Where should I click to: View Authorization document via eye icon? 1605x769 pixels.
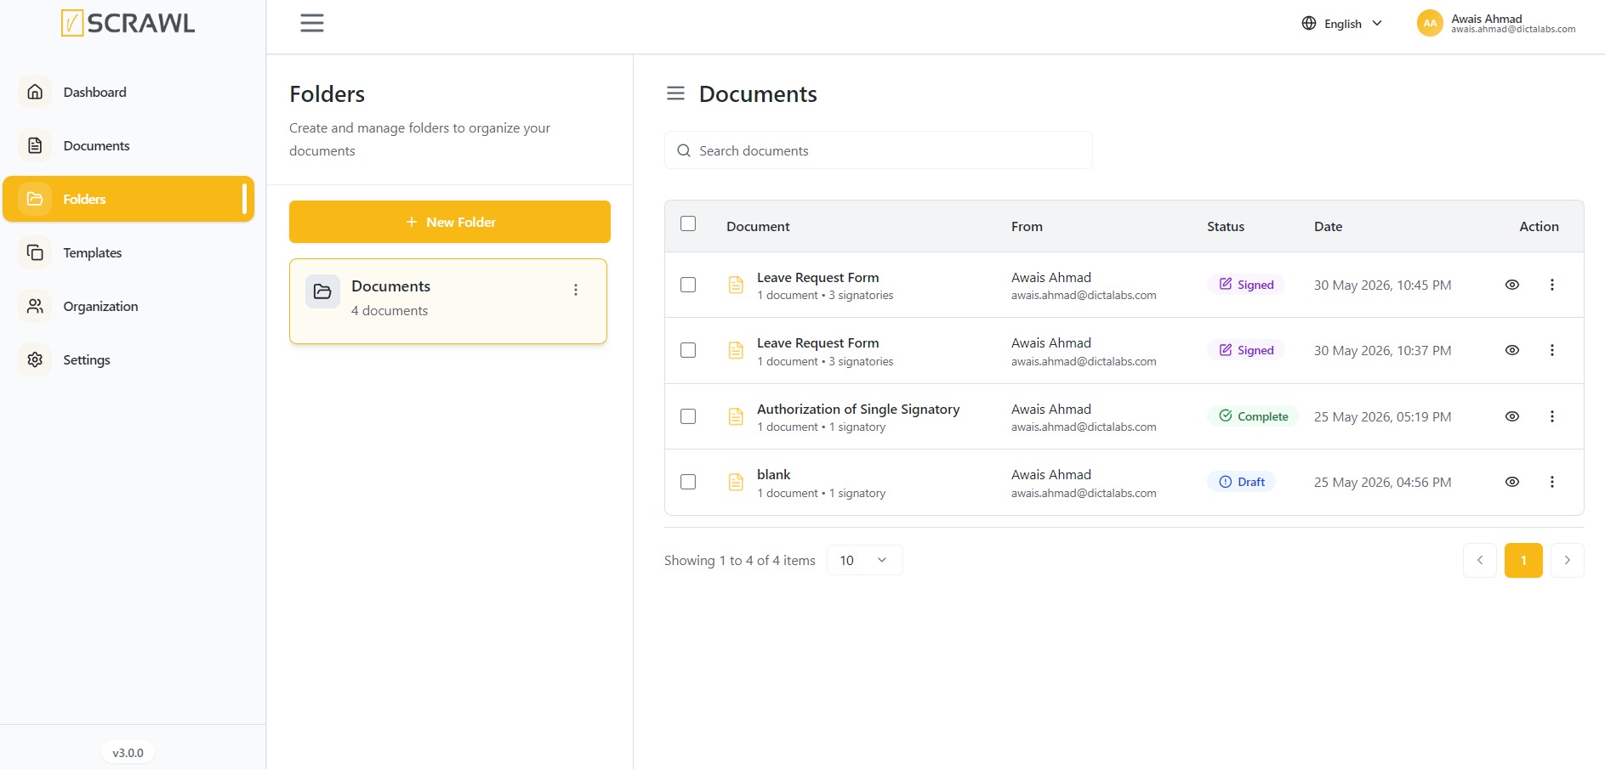click(1512, 416)
